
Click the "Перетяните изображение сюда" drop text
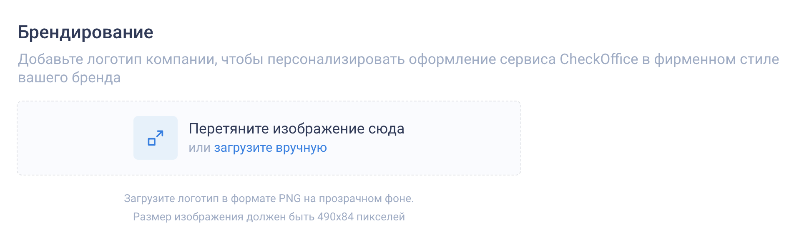[x=296, y=129]
